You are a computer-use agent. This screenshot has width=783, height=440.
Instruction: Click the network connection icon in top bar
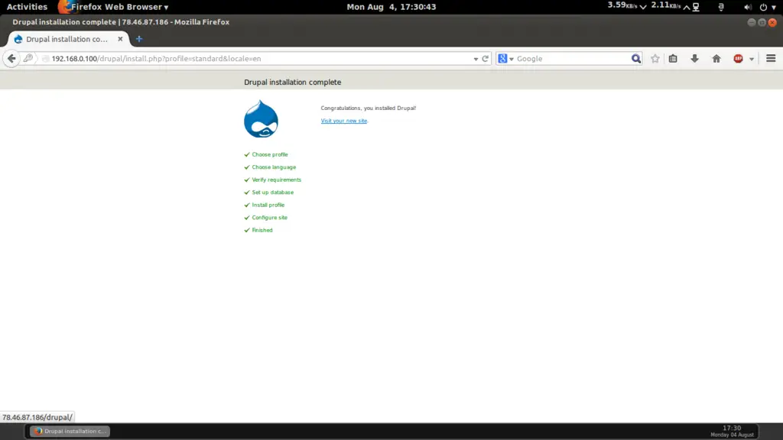(x=696, y=7)
